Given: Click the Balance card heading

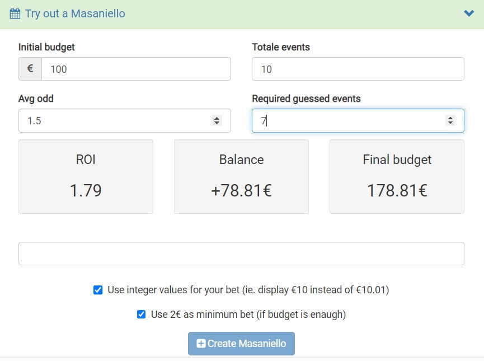Looking at the screenshot, I should [241, 160].
